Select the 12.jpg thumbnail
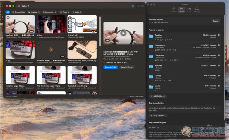The width and height of the screenshot is (229, 140). 51,24
